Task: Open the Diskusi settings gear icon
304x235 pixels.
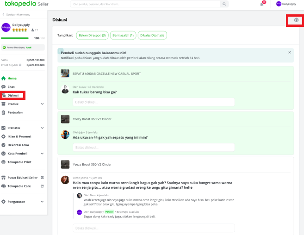Action: click(296, 20)
